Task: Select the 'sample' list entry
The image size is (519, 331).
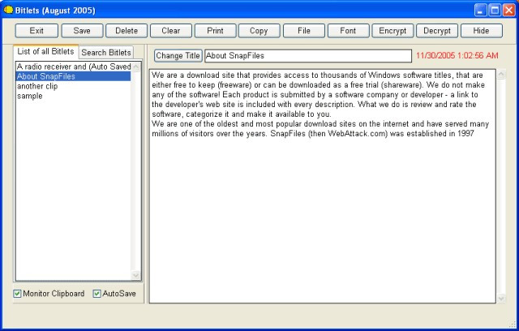Action: (x=74, y=96)
